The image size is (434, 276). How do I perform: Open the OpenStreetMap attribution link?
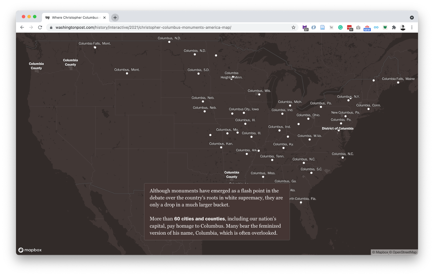tap(404, 252)
